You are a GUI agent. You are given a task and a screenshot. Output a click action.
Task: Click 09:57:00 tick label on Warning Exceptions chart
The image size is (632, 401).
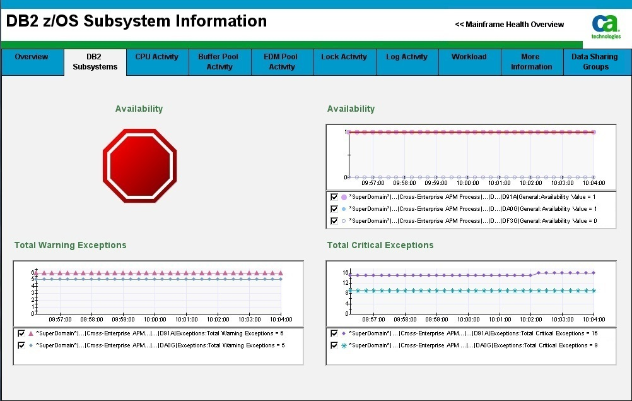[x=60, y=320]
